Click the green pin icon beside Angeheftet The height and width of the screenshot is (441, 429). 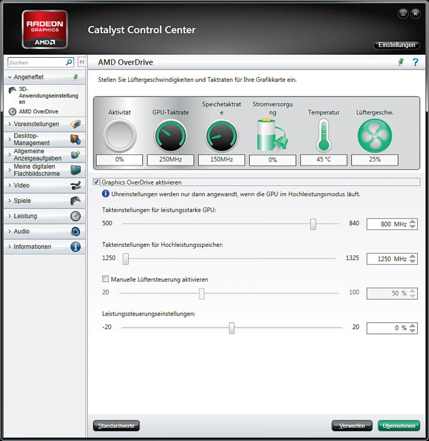click(75, 77)
